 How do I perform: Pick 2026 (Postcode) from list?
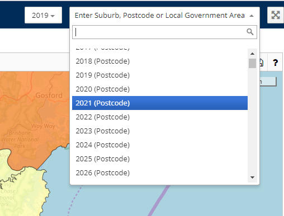click(x=160, y=173)
